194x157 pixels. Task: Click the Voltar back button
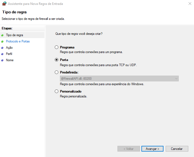click(x=129, y=149)
